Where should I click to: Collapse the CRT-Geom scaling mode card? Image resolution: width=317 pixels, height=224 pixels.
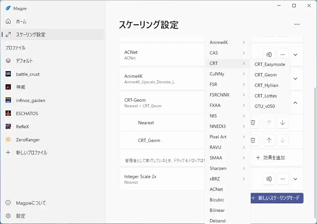pyautogui.click(x=295, y=103)
